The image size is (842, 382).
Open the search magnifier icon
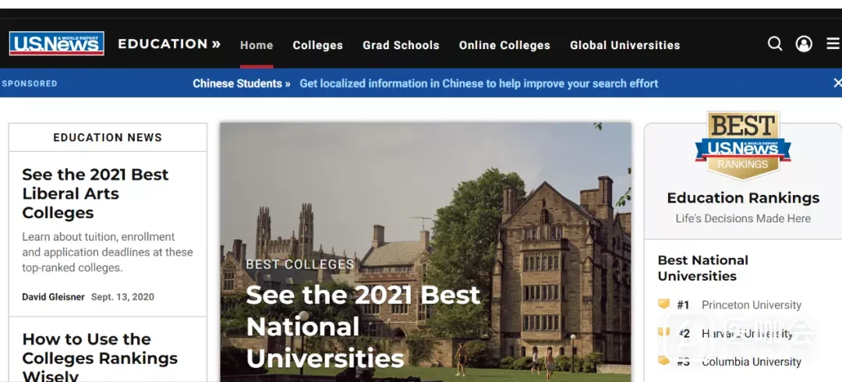775,44
